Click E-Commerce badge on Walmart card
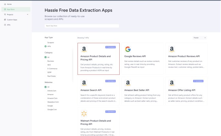Image resolution: width=221 pixels, height=136 pixels. coord(111,112)
